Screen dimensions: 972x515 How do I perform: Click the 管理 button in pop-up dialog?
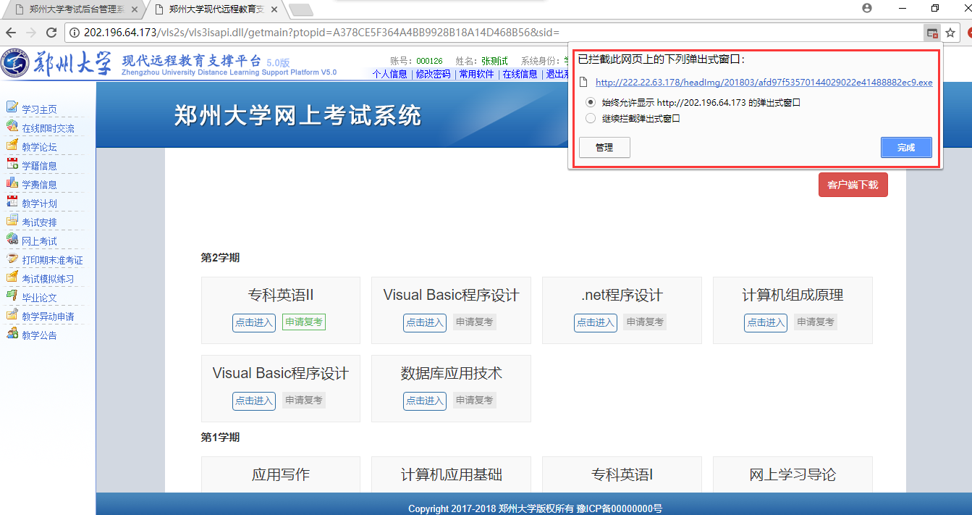[604, 147]
